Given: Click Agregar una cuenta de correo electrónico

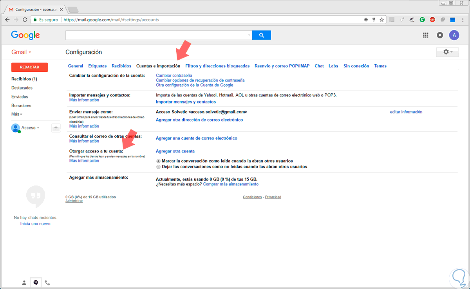Looking at the screenshot, I should 197,138.
